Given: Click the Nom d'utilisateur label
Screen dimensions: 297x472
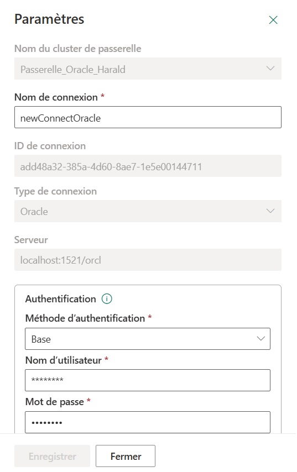Looking at the screenshot, I should [64, 360].
